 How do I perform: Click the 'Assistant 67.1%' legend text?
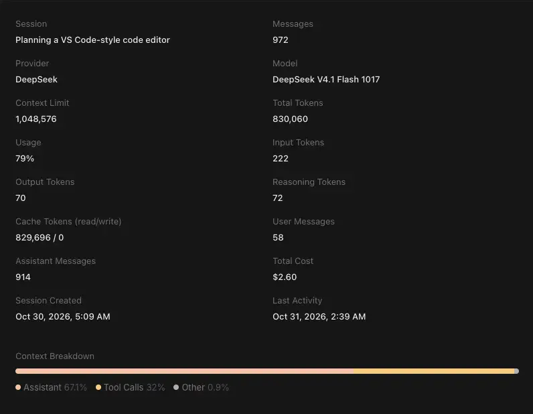click(x=55, y=387)
